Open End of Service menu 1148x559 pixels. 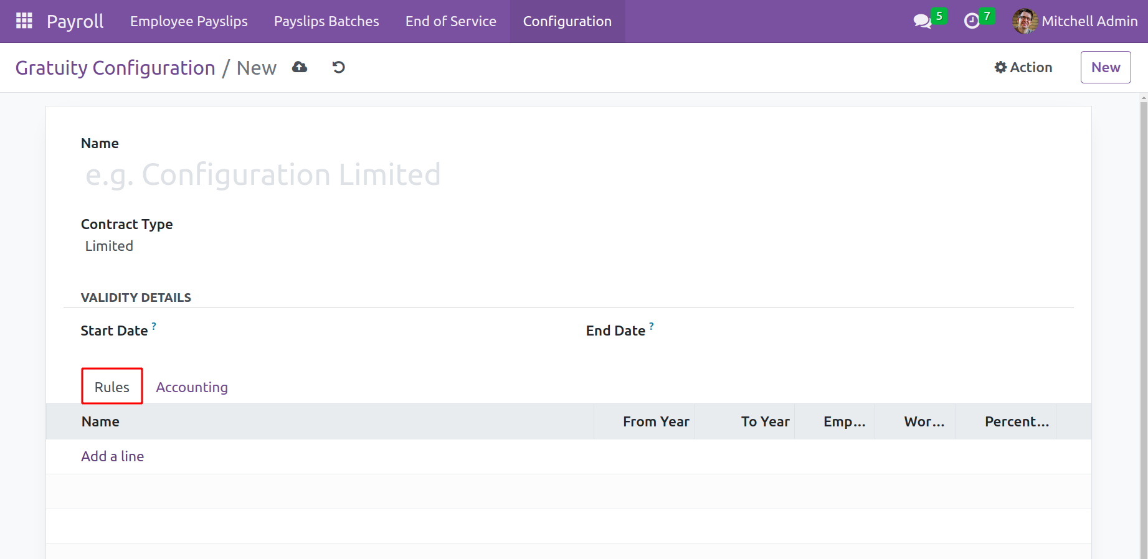pyautogui.click(x=450, y=21)
